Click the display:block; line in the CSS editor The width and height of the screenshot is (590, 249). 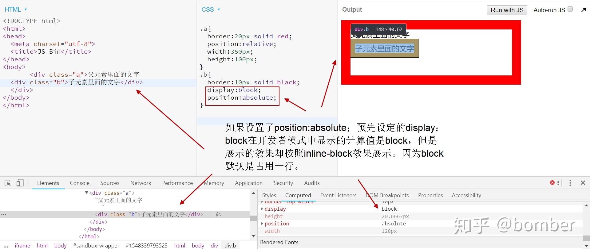234,90
